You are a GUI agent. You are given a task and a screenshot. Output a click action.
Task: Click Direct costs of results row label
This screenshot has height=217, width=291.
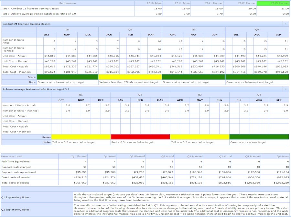coord(16,177)
